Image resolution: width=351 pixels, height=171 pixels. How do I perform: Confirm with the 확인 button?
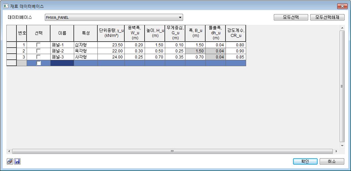[305, 161]
